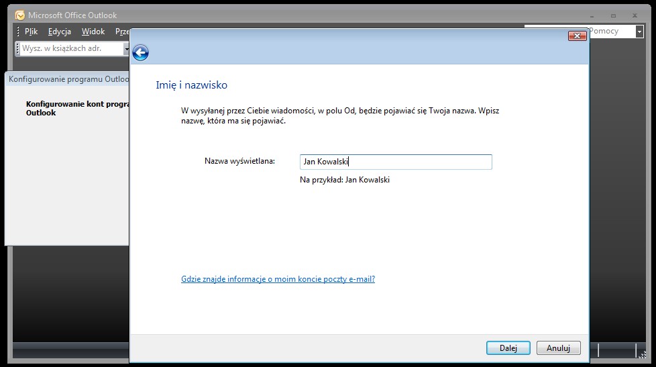656x367 pixels.
Task: Click the menu bar grip handle
Action: pos(18,32)
